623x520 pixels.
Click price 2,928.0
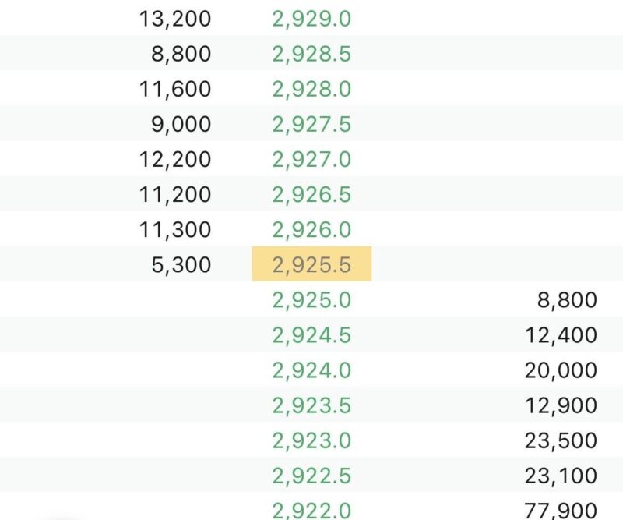point(311,89)
